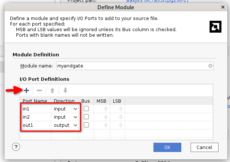Image resolution: width=230 pixels, height=162 pixels.
Task: Select LSB value for in2
Action: 117,117
